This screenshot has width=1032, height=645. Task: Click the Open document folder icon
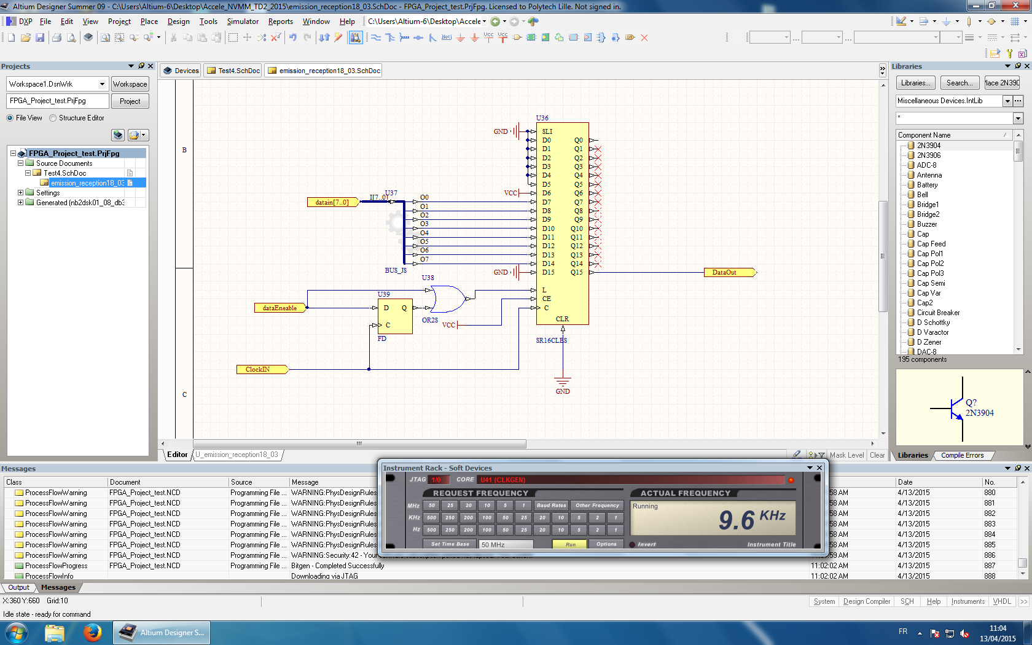click(26, 37)
